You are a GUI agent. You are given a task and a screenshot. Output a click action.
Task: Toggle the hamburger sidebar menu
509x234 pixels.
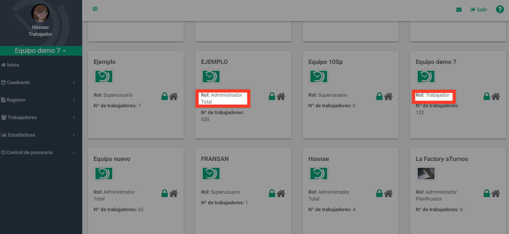pos(95,9)
